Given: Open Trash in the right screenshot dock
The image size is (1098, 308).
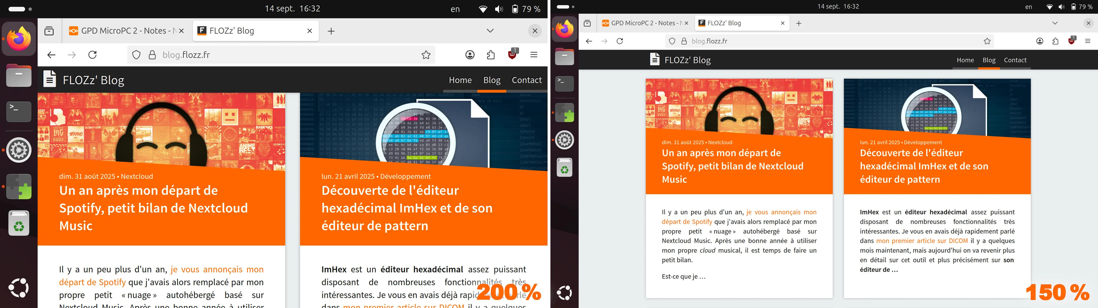Looking at the screenshot, I should (x=564, y=167).
